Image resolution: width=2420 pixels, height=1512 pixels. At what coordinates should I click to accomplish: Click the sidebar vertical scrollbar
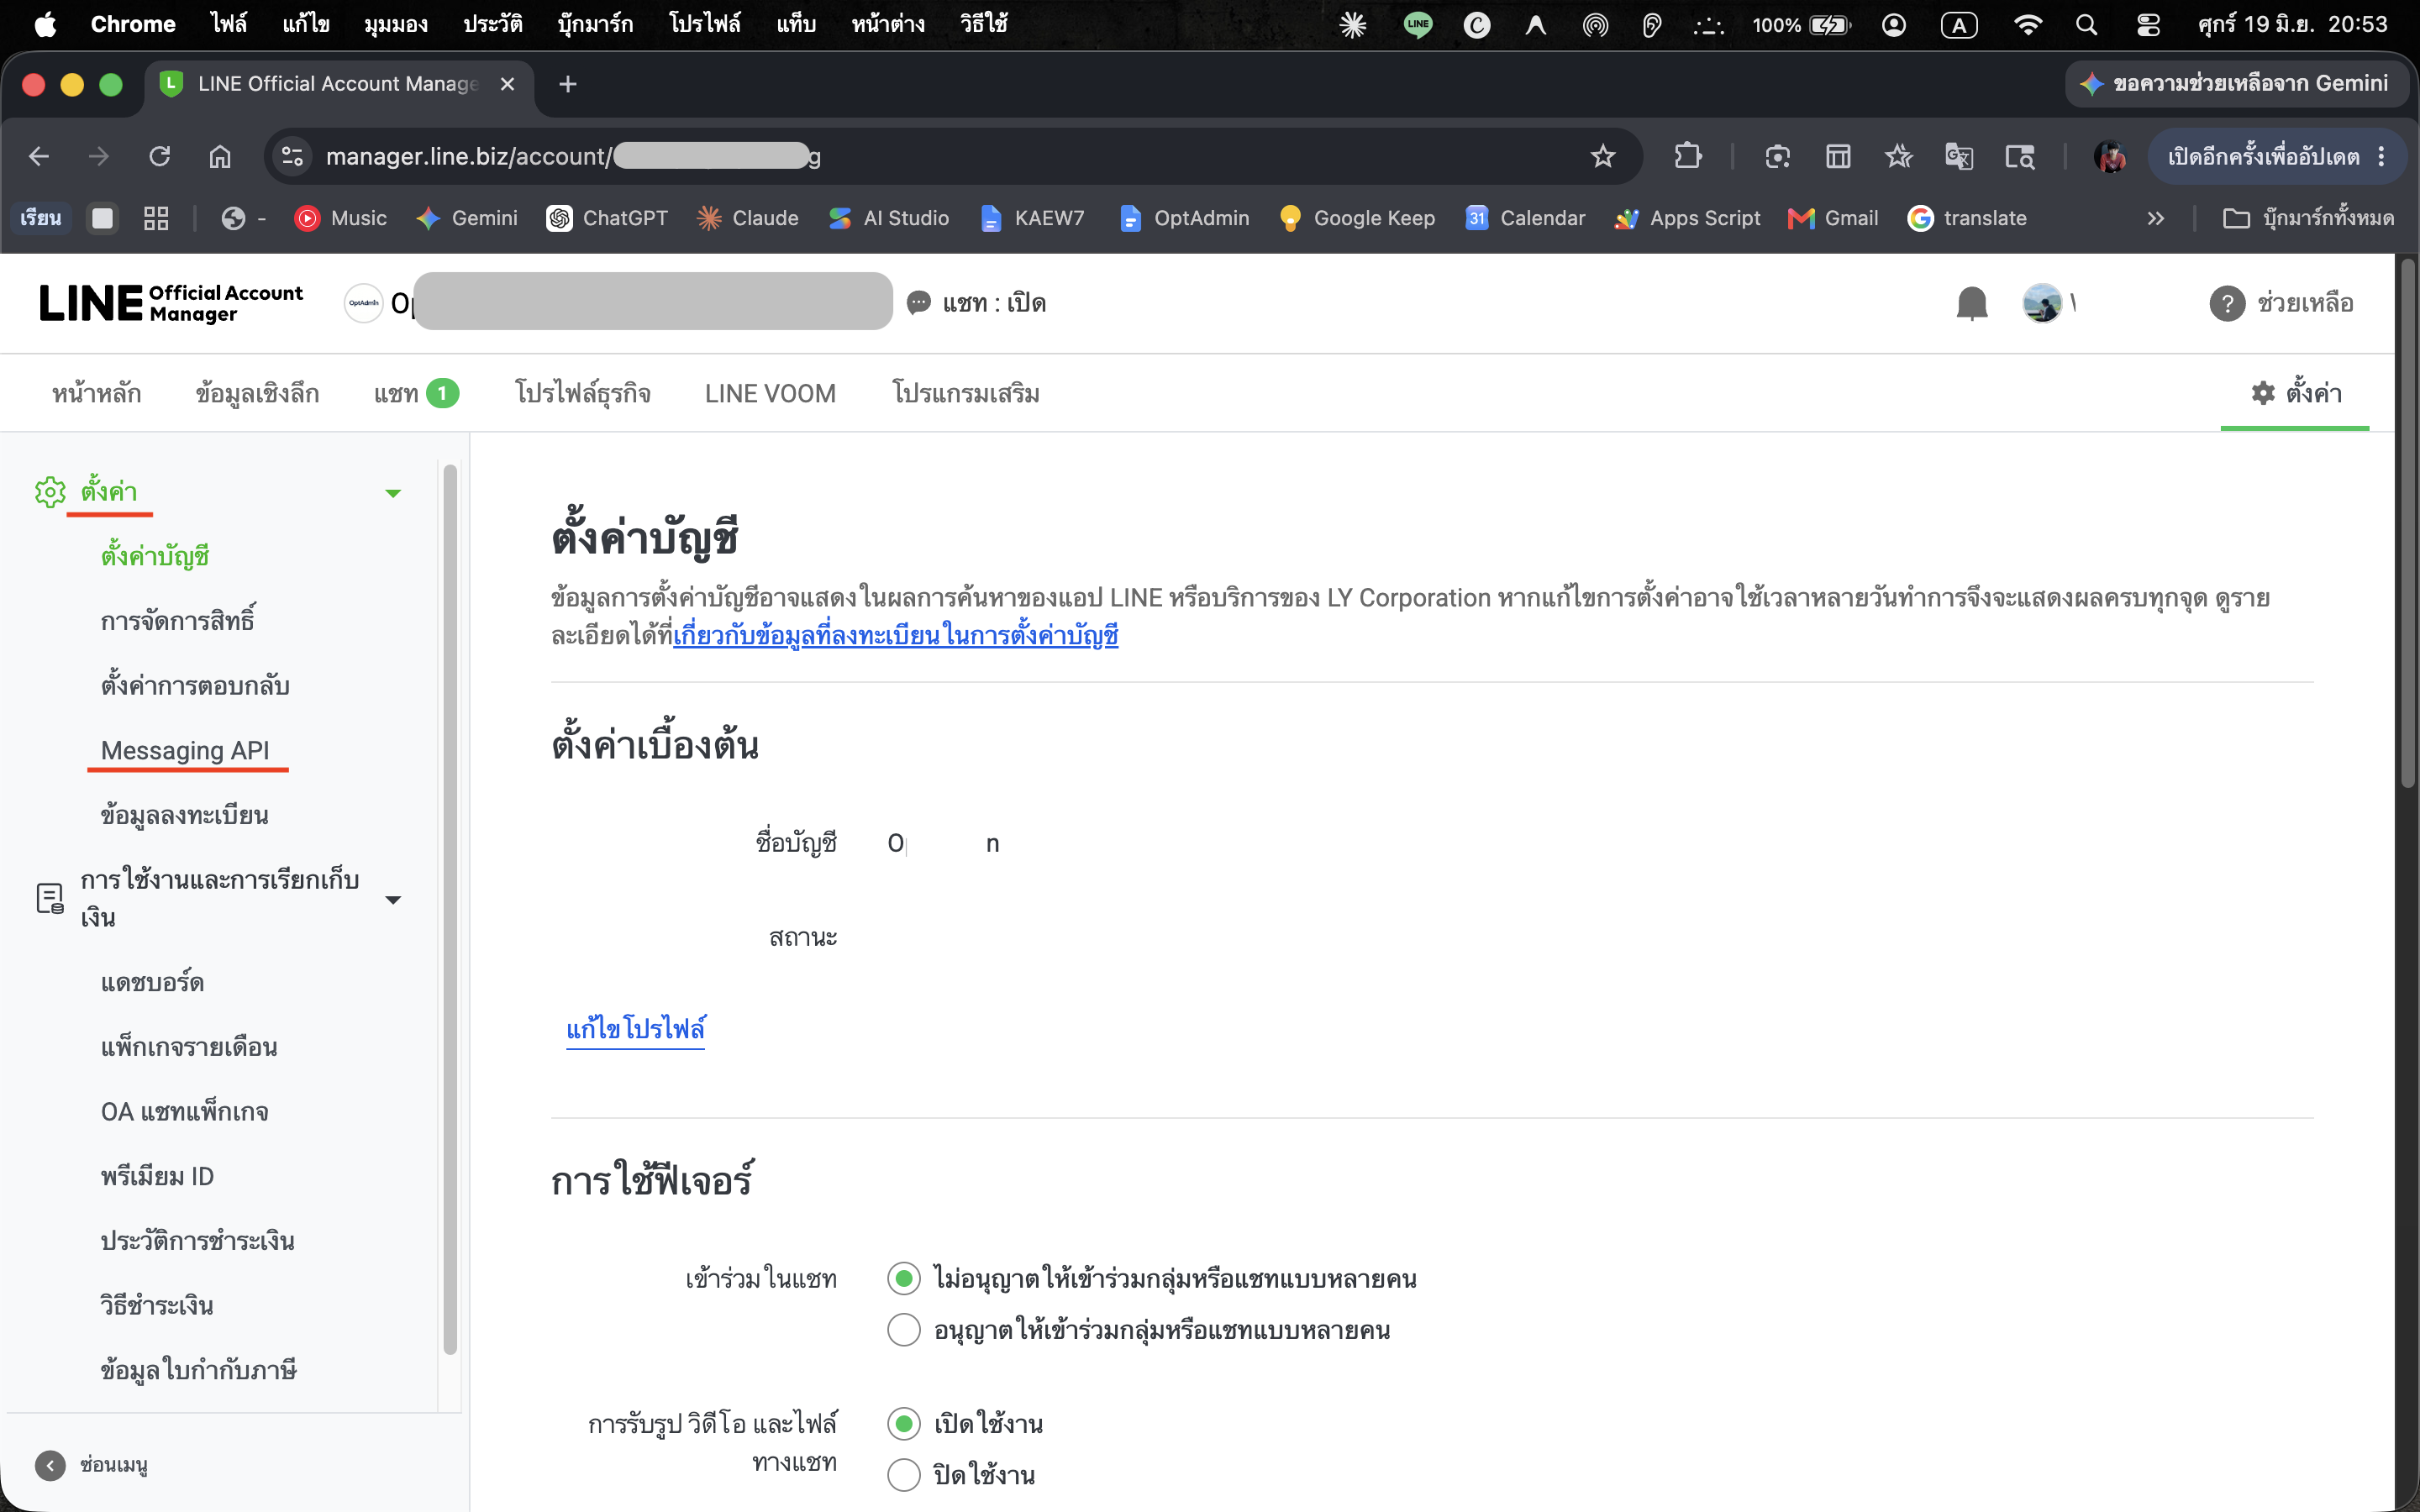coord(450,910)
